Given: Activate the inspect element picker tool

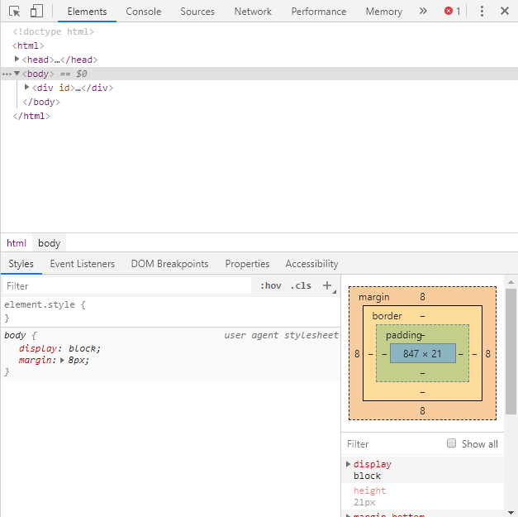Looking at the screenshot, I should pyautogui.click(x=15, y=12).
